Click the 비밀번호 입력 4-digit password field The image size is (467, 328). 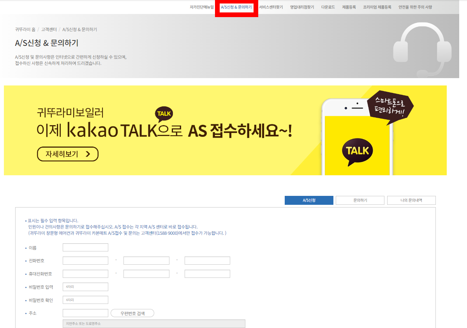[x=85, y=286]
